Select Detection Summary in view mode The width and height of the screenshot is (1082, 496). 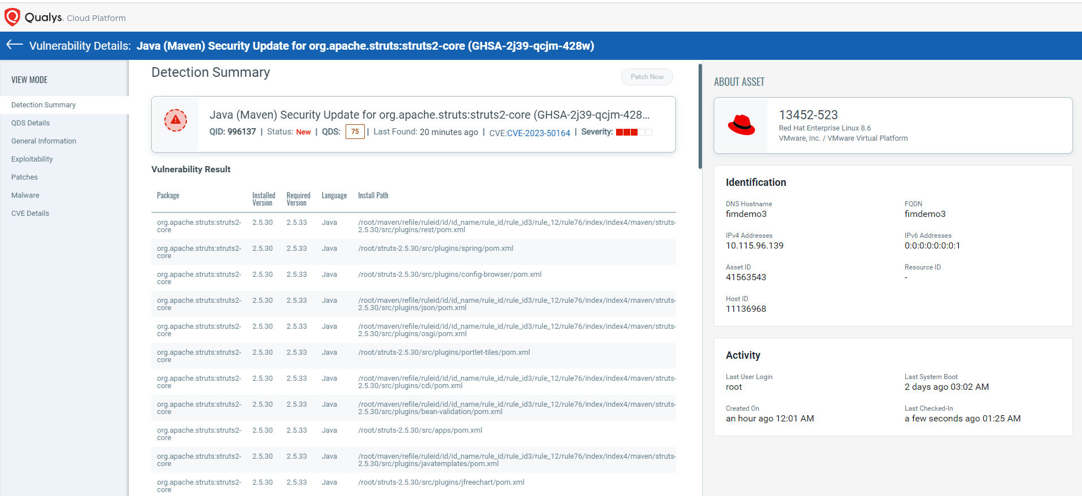43,105
